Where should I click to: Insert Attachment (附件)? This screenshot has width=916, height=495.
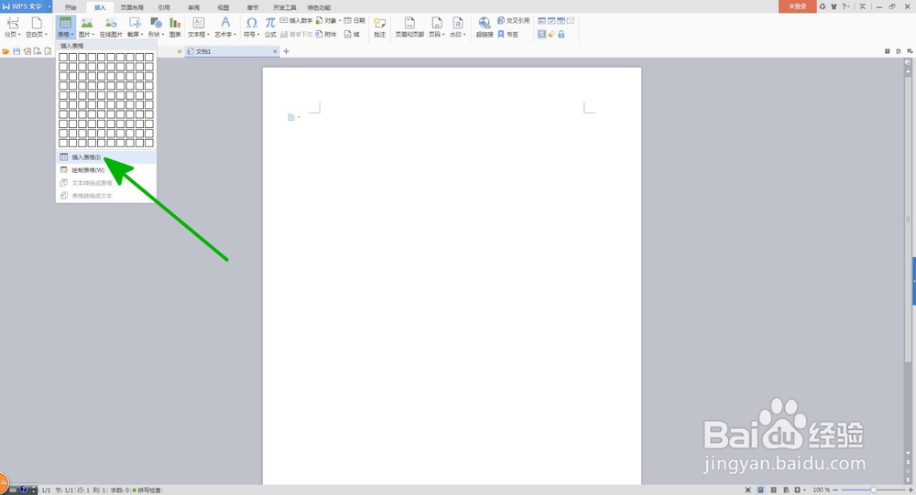click(326, 35)
